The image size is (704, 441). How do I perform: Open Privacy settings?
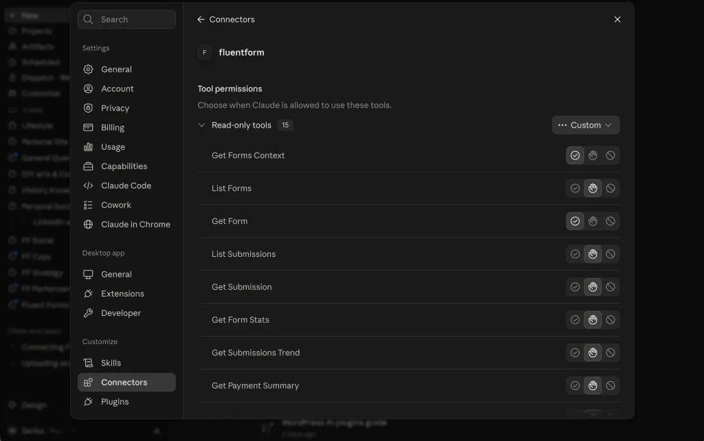point(126,108)
